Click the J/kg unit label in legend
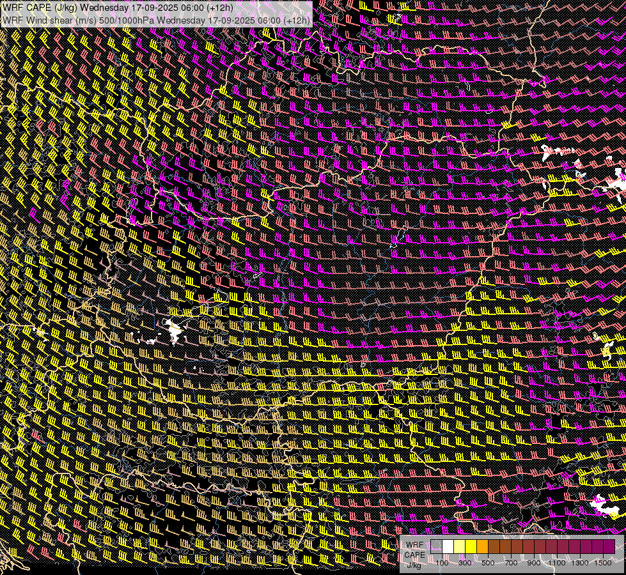This screenshot has height=575, width=626. pyautogui.click(x=414, y=565)
